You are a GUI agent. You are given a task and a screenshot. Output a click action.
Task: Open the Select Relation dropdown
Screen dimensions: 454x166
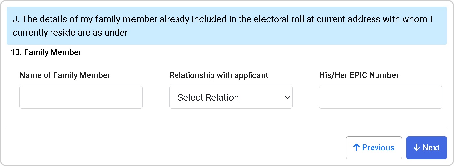[231, 97]
